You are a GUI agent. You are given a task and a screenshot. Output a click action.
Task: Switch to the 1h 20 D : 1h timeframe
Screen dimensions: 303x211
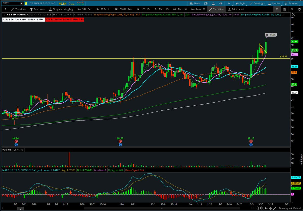103,9
